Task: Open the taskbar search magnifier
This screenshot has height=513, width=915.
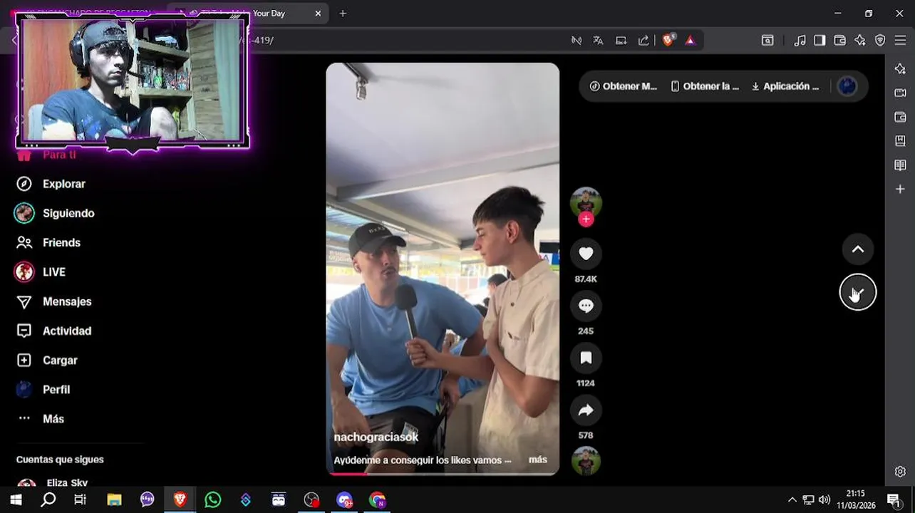Action: (x=48, y=500)
